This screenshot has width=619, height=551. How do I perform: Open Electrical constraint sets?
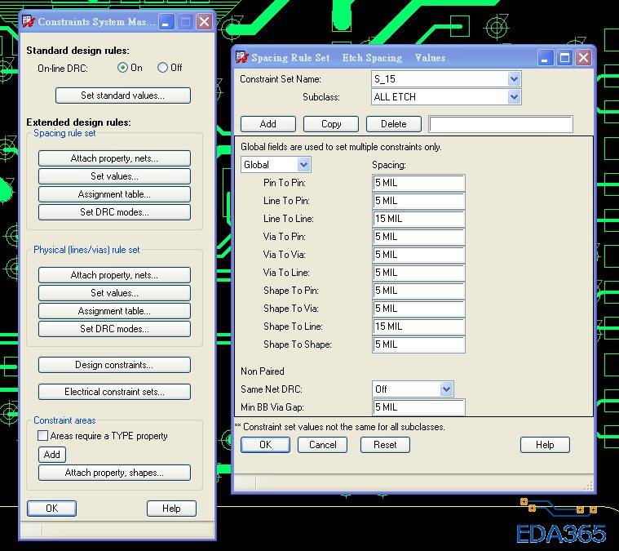pos(114,392)
